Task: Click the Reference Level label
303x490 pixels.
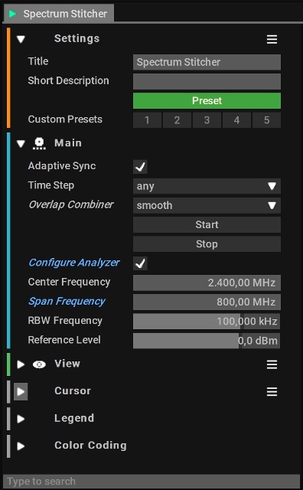Action: [x=64, y=340]
